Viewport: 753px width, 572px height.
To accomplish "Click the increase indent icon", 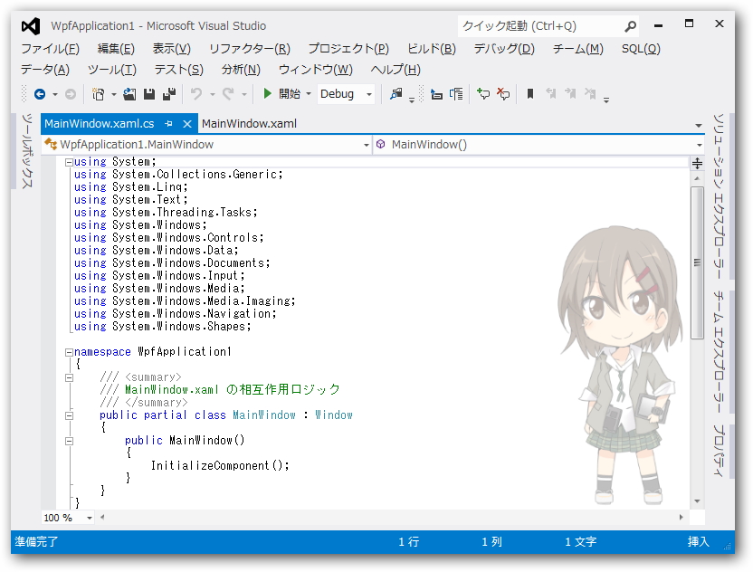I will [x=456, y=94].
